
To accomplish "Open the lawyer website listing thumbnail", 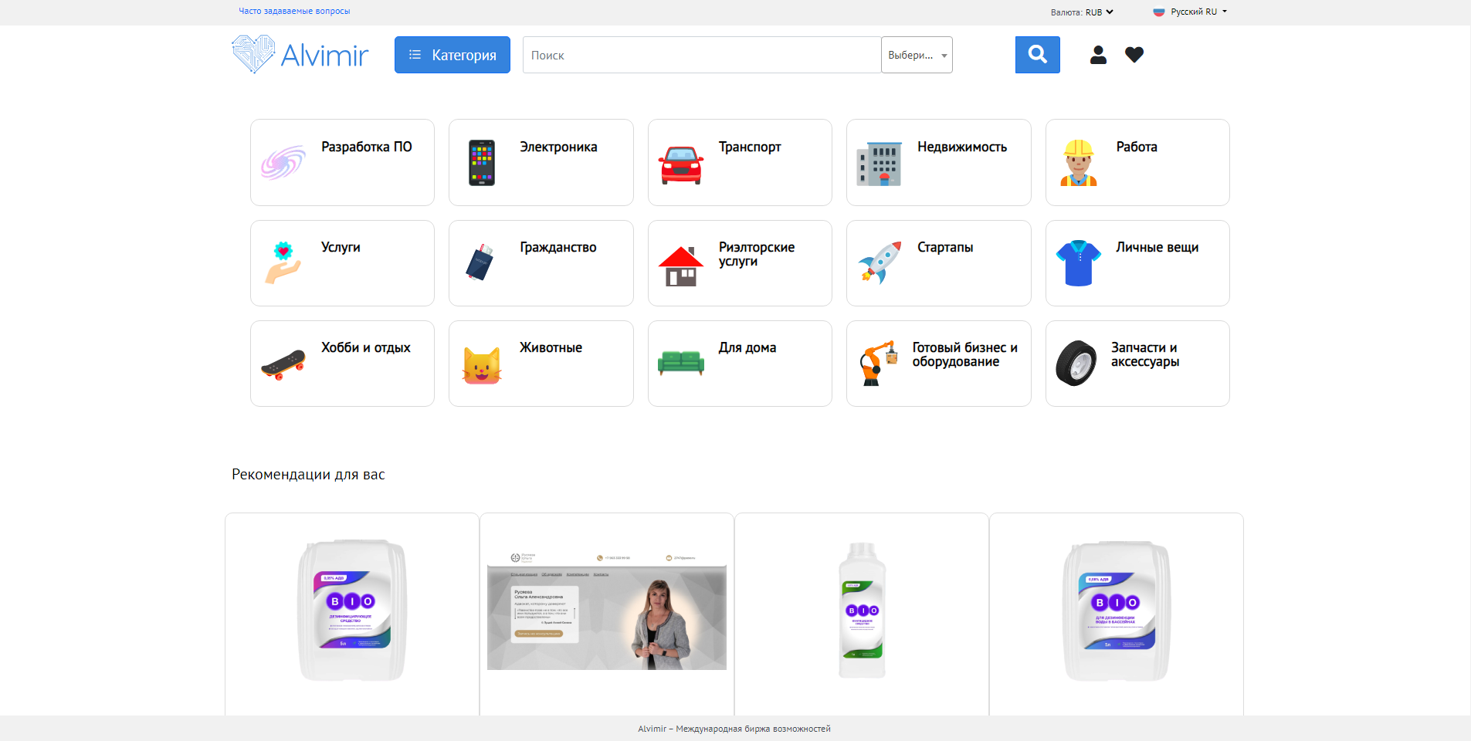I will tap(607, 611).
